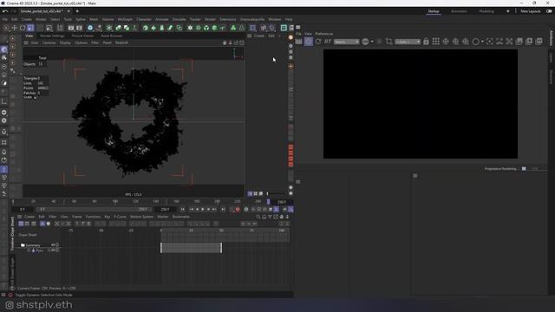
Task: Click the Summary folder icon in dope sheet
Action: click(23, 245)
